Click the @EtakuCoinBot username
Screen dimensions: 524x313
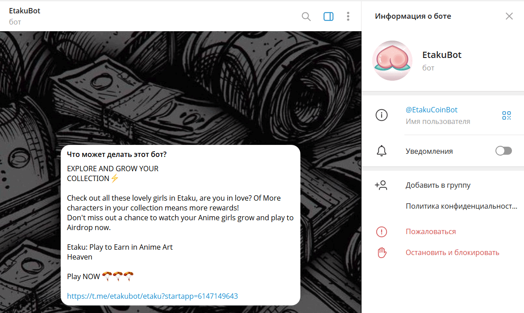(431, 110)
